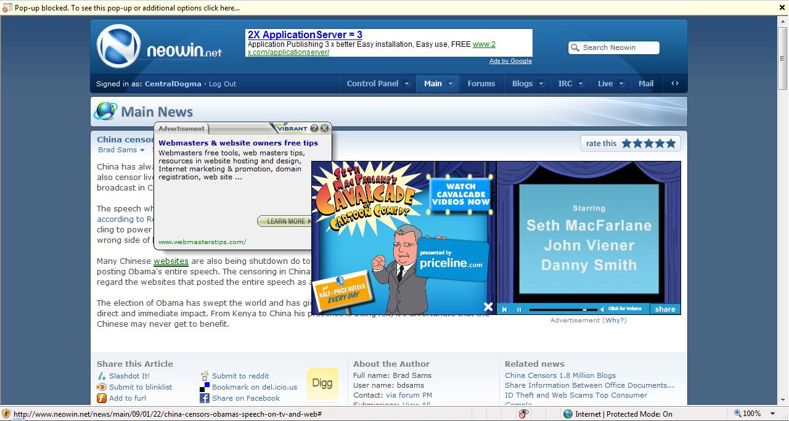
Task: Click the Log Out link
Action: click(x=223, y=84)
